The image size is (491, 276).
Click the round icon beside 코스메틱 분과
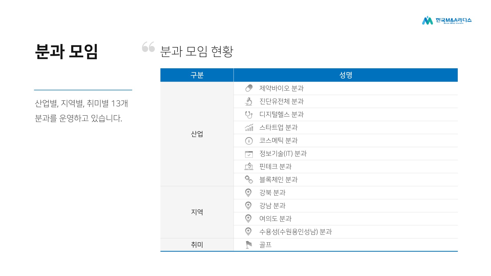coord(249,141)
